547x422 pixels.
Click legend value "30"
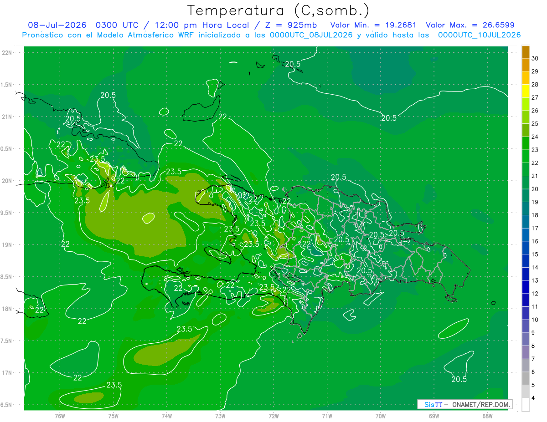(535, 59)
